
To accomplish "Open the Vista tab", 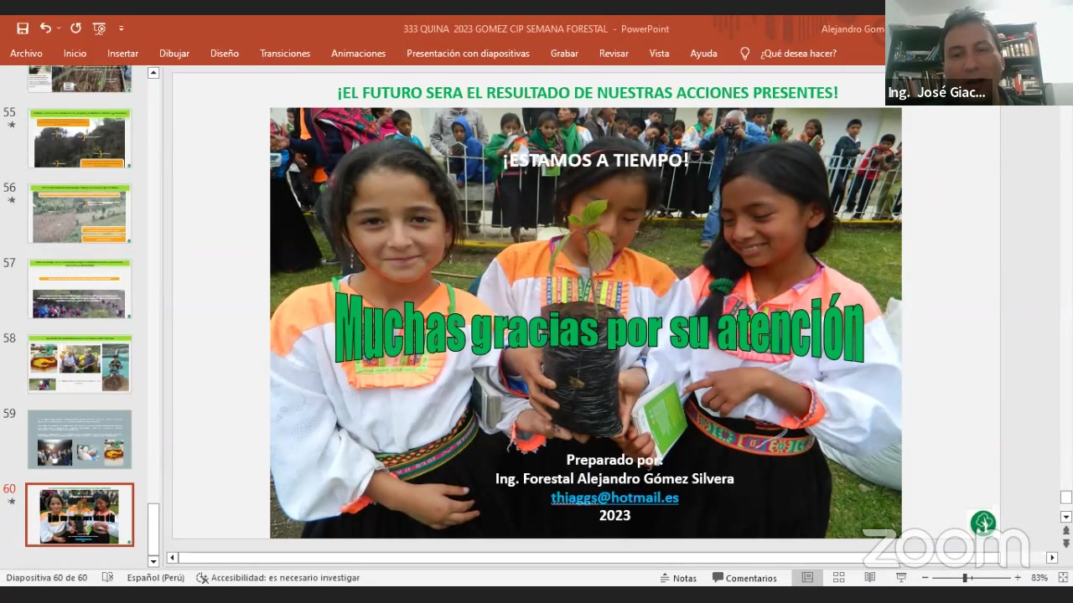I will [659, 54].
